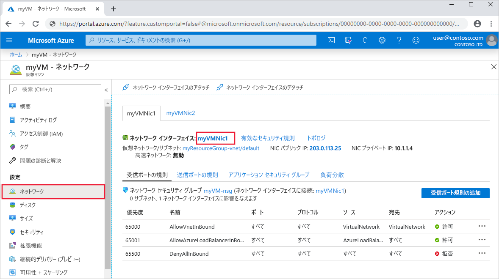Image resolution: width=499 pixels, height=279 pixels.
Task: Click the 優先度 column header
Action: [x=135, y=212]
